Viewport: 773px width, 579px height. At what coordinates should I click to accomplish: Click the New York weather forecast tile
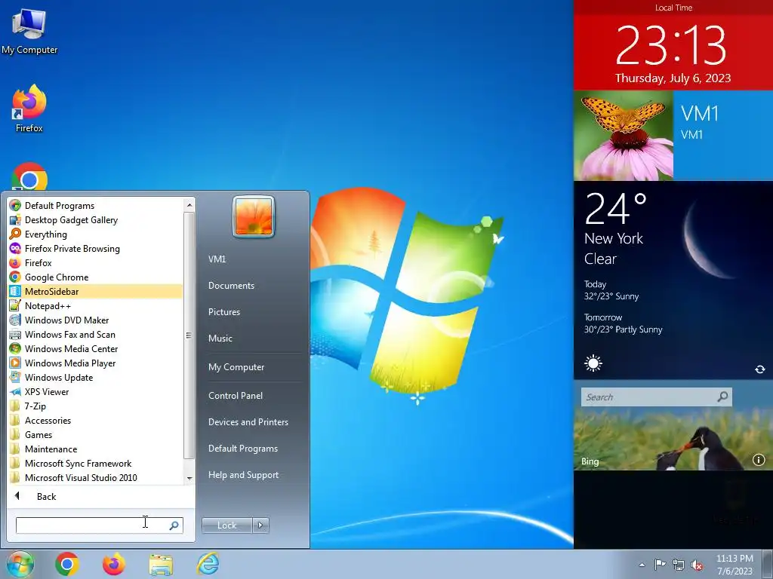673,280
